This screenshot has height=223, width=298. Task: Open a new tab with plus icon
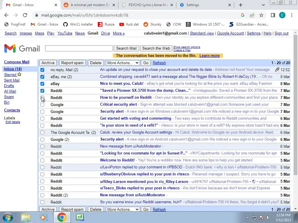pos(241,5)
